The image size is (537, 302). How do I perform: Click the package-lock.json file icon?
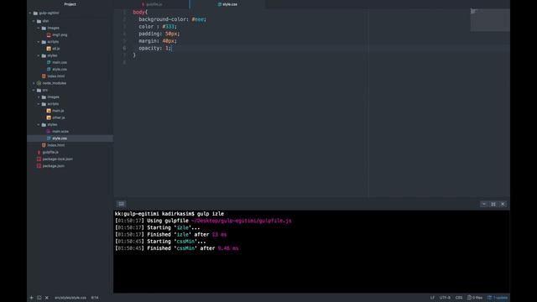coord(39,159)
